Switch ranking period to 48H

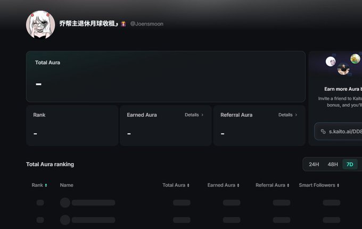tap(333, 164)
